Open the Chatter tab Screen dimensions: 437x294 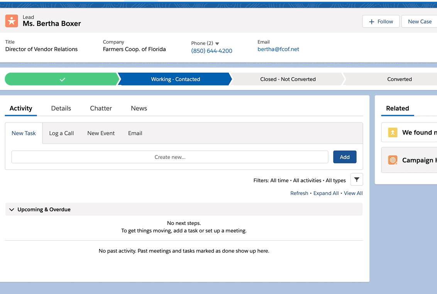(x=101, y=108)
